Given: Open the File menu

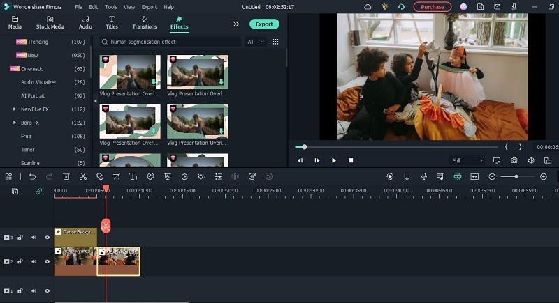Looking at the screenshot, I should (78, 7).
